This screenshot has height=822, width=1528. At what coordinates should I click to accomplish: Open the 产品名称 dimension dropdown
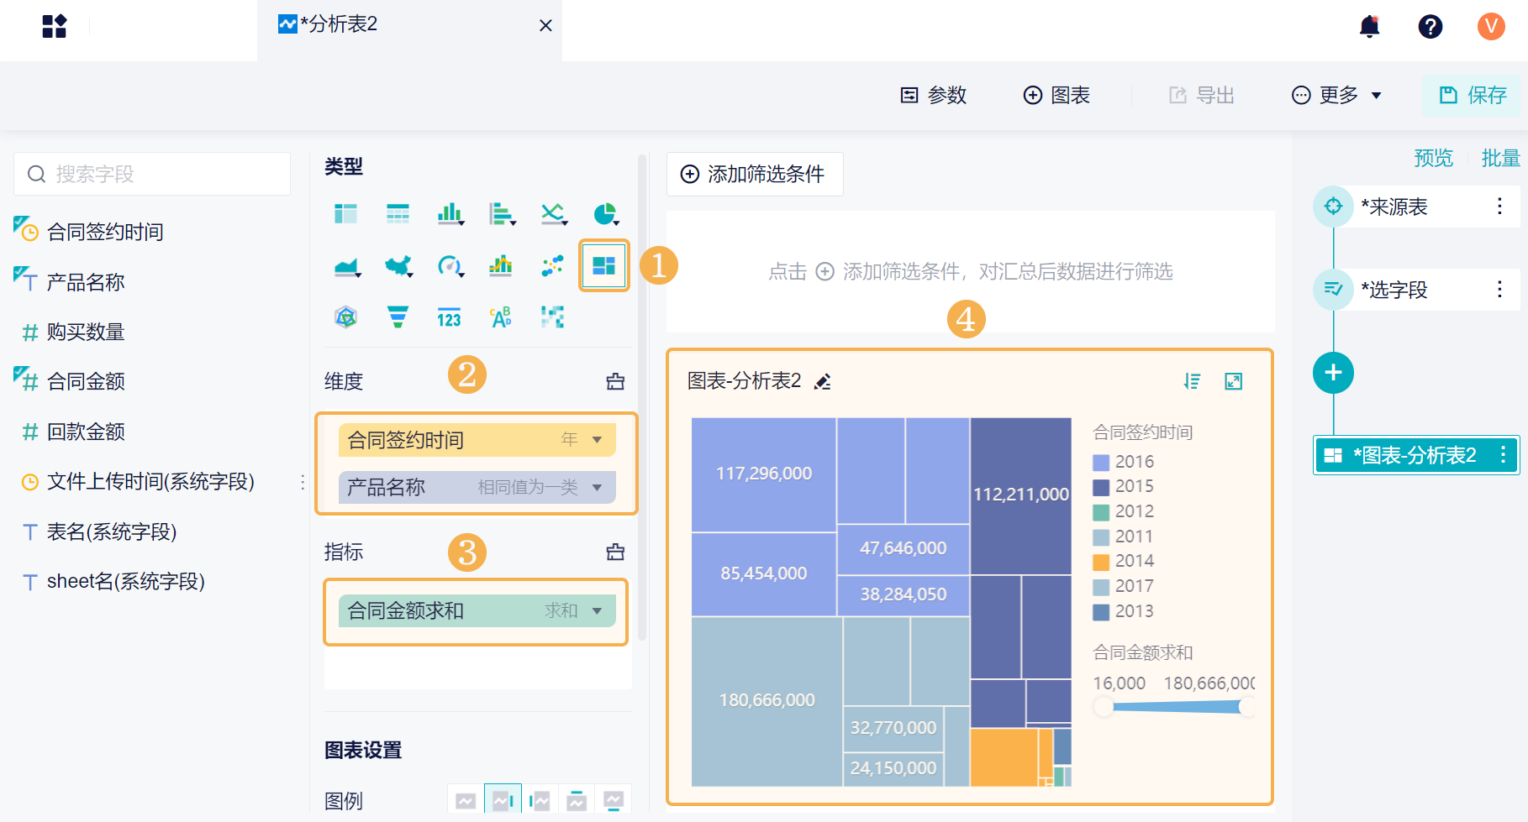coord(598,488)
